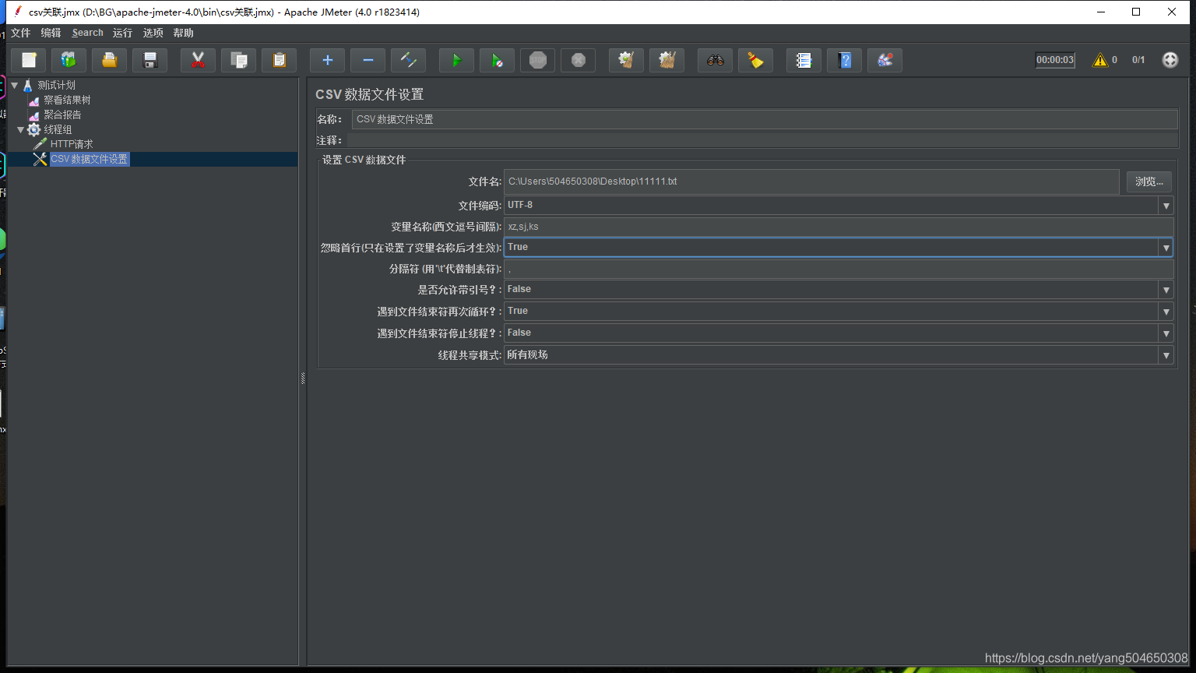Click the 变量名称 field containing xz,sj,ks
Screen dimensions: 1196x673
(x=839, y=227)
